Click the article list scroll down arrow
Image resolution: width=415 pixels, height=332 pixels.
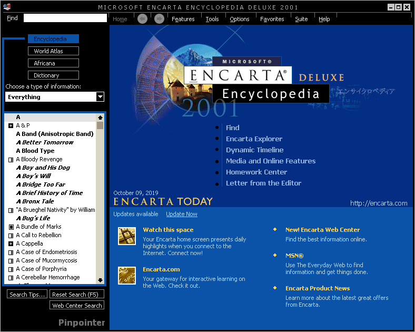click(100, 280)
